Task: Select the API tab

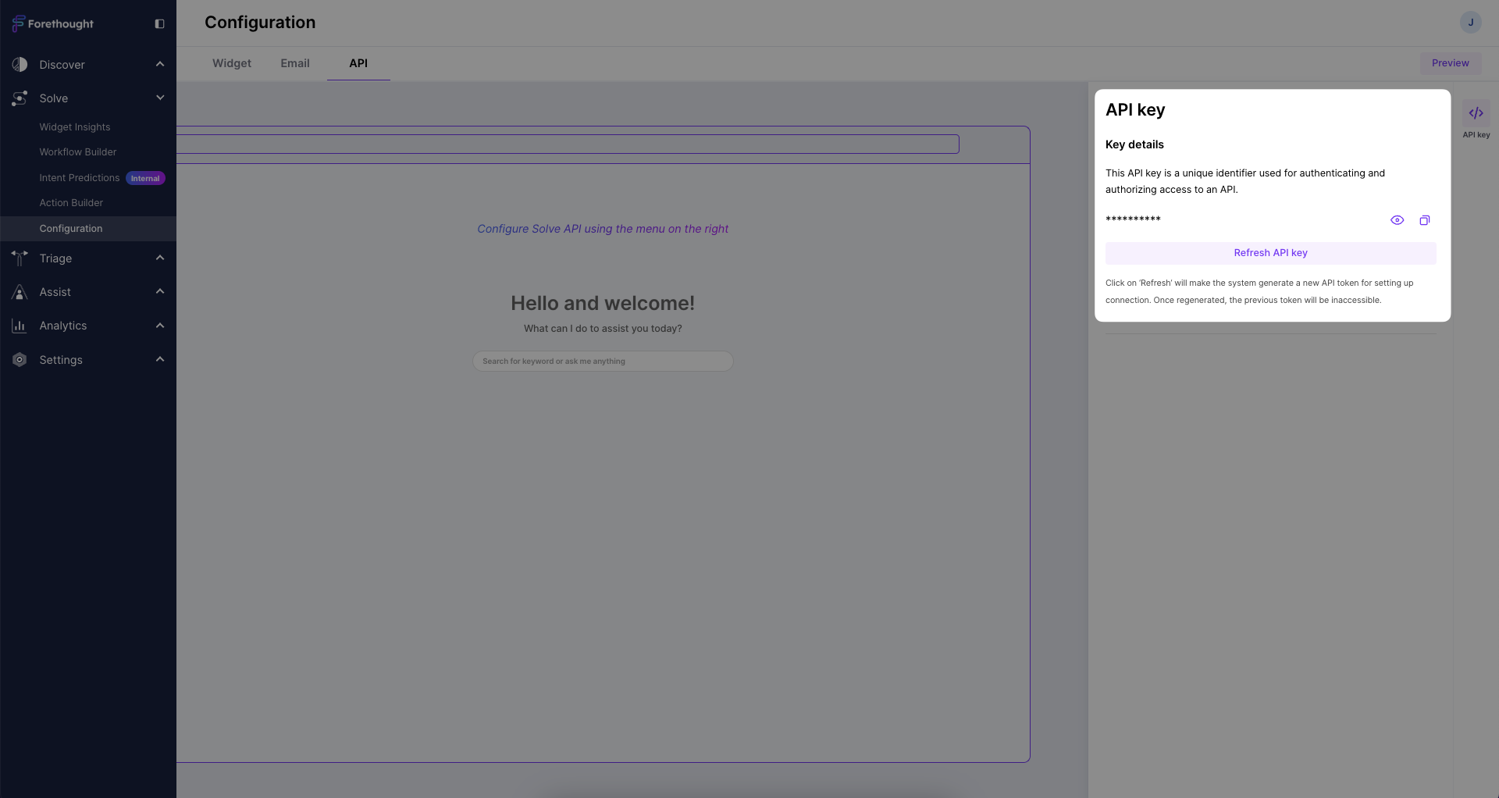Action: (x=358, y=63)
